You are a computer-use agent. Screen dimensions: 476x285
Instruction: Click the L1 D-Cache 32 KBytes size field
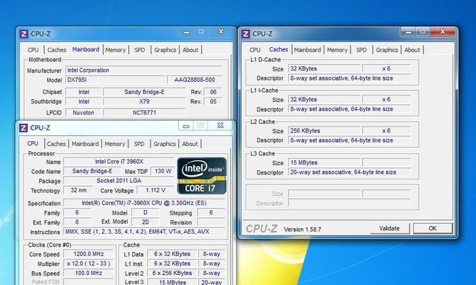[325, 69]
